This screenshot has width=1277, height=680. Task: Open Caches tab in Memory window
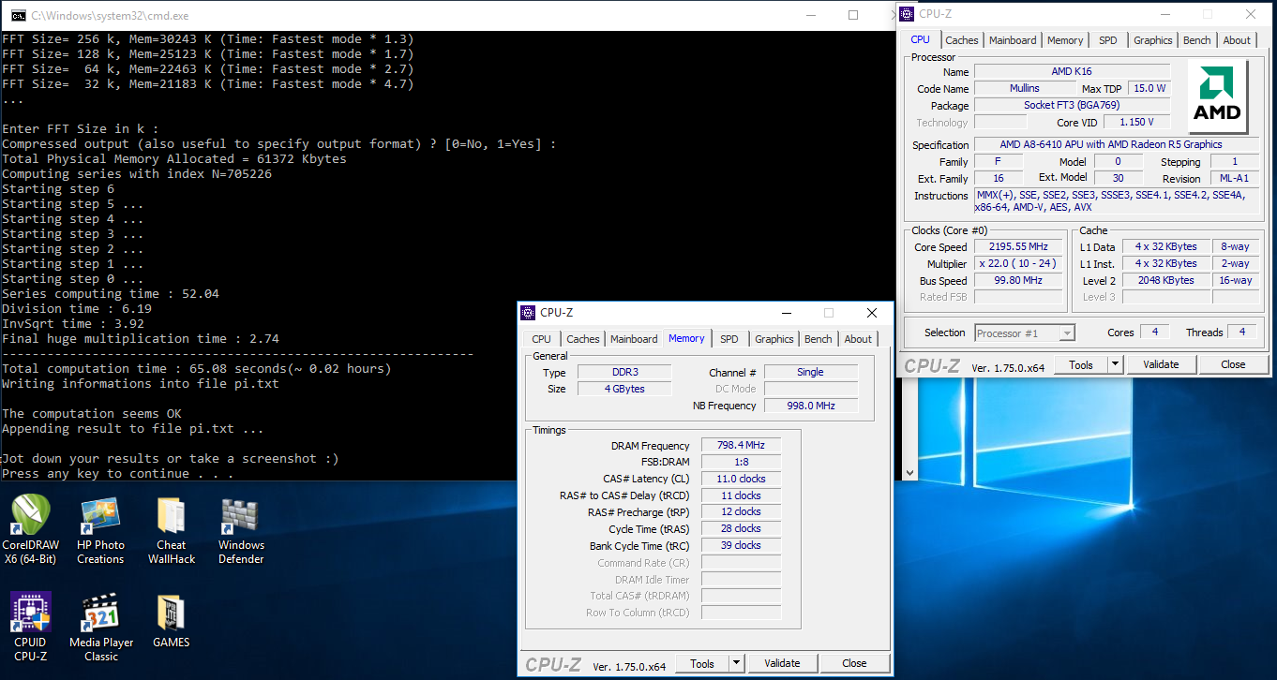(582, 339)
